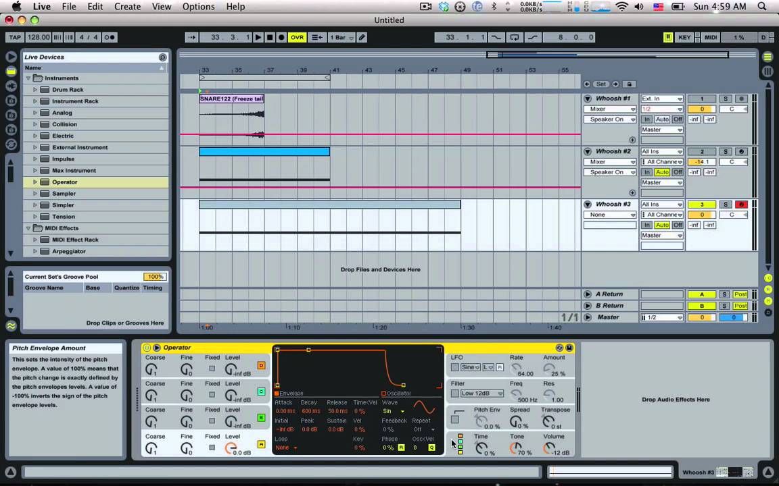779x486 pixels.
Task: Click the TAP tempo button
Action: [x=15, y=37]
